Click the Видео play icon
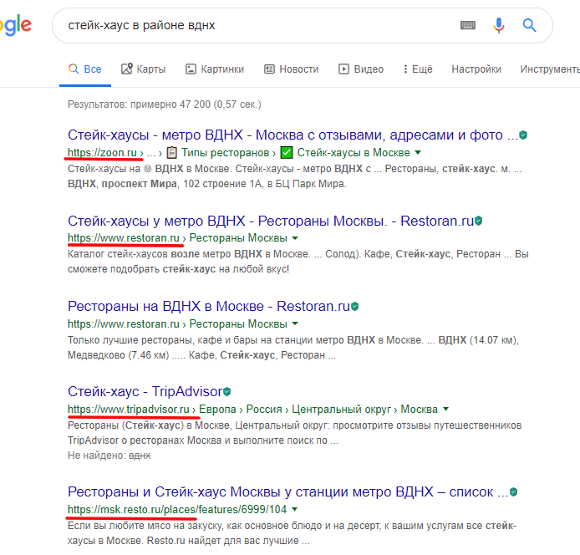Viewport: 580px width, 555px height. [343, 69]
